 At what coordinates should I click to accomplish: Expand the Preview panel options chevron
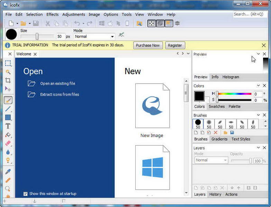pyautogui.click(x=258, y=54)
